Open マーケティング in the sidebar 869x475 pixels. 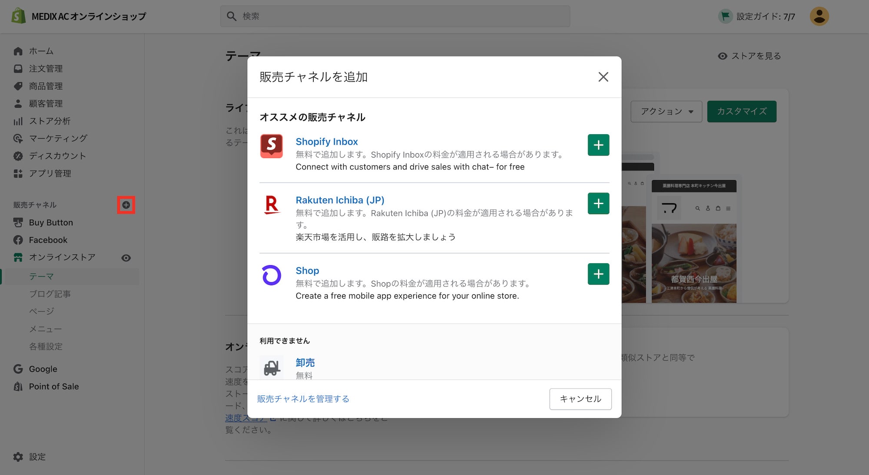(x=58, y=139)
